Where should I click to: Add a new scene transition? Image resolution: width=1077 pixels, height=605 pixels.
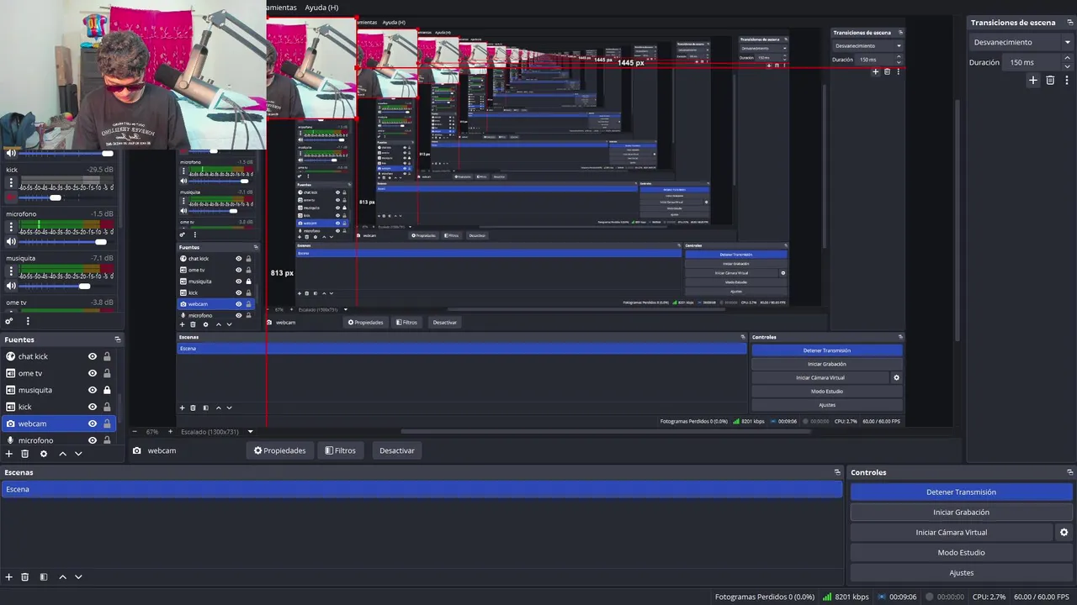coord(1033,80)
